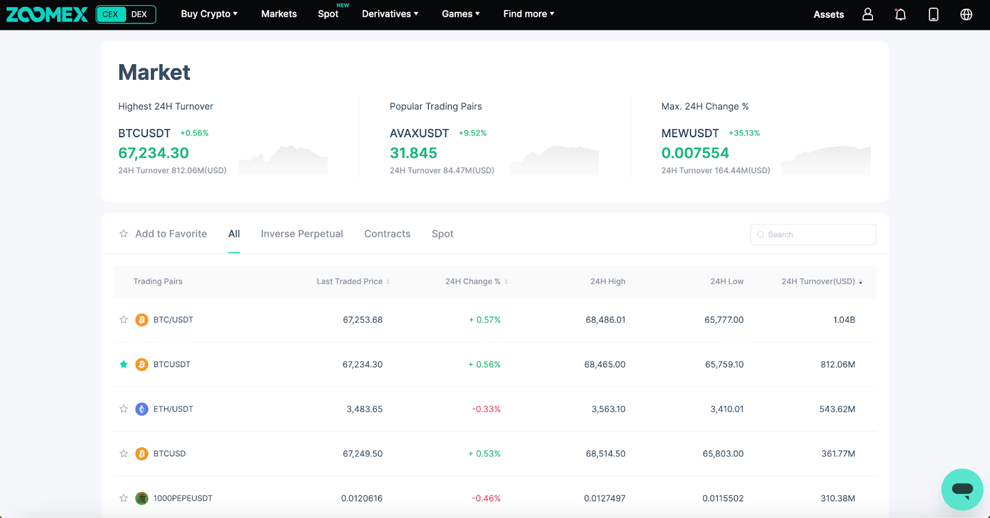This screenshot has height=518, width=990.
Task: Open BTCUSDT in Highest 24H Turnover card
Action: click(x=144, y=133)
